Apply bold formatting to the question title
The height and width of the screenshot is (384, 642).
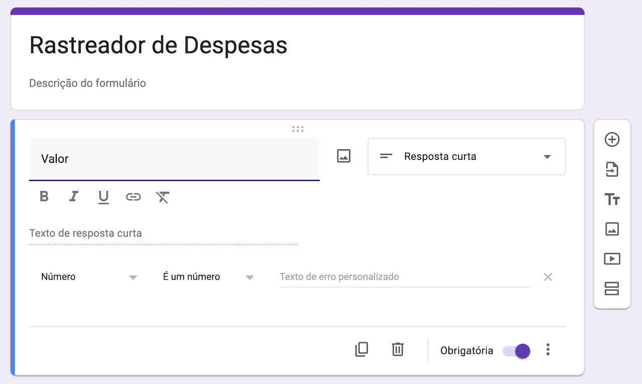click(x=44, y=197)
